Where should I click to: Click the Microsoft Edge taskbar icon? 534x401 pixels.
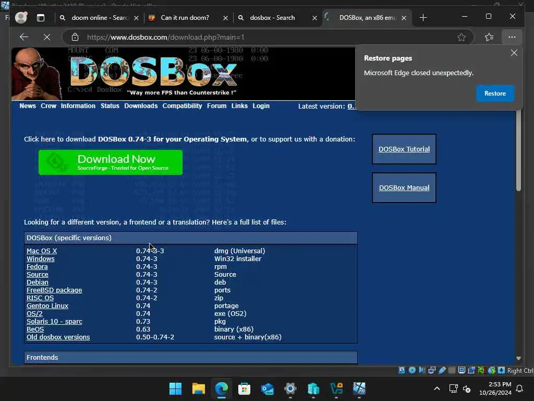pyautogui.click(x=221, y=388)
